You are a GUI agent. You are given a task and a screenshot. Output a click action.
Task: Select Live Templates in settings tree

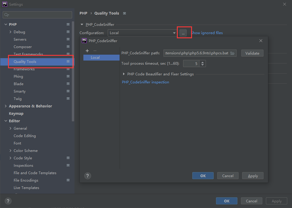26,188
